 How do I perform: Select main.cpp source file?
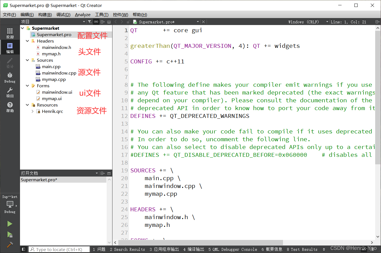[51, 66]
